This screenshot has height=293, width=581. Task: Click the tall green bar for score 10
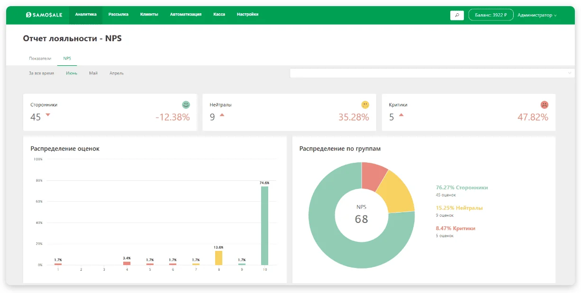264,226
